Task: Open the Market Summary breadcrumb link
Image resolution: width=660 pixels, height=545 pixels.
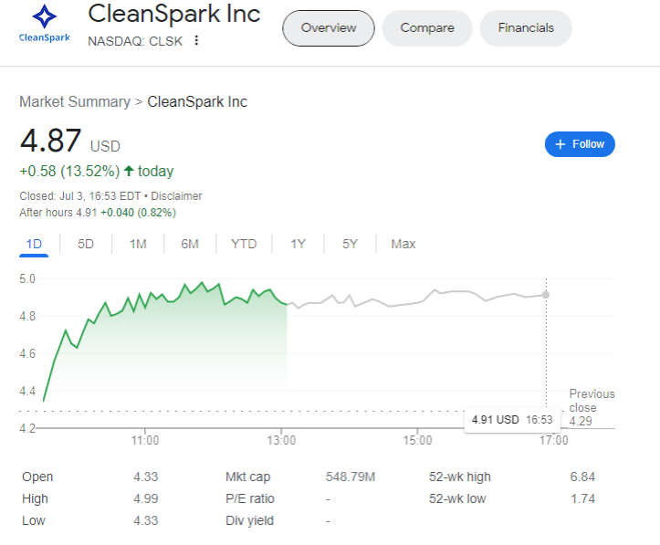Action: tap(75, 102)
